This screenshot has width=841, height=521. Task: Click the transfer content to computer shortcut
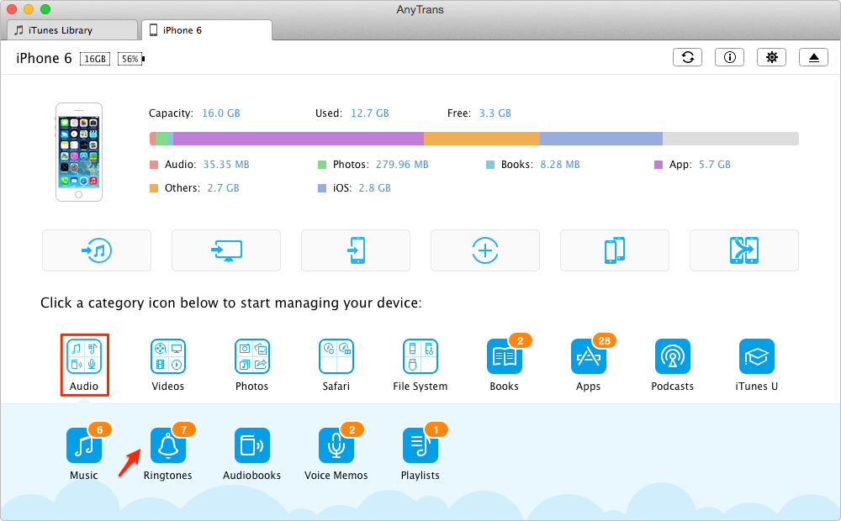[226, 250]
